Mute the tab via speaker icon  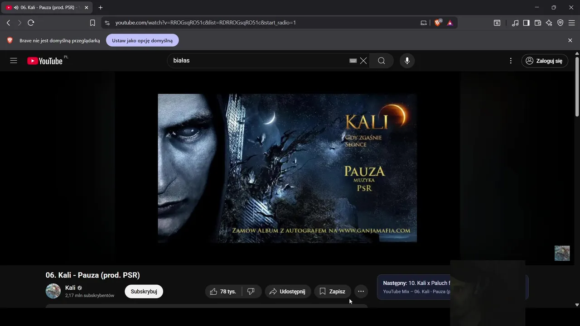click(16, 8)
